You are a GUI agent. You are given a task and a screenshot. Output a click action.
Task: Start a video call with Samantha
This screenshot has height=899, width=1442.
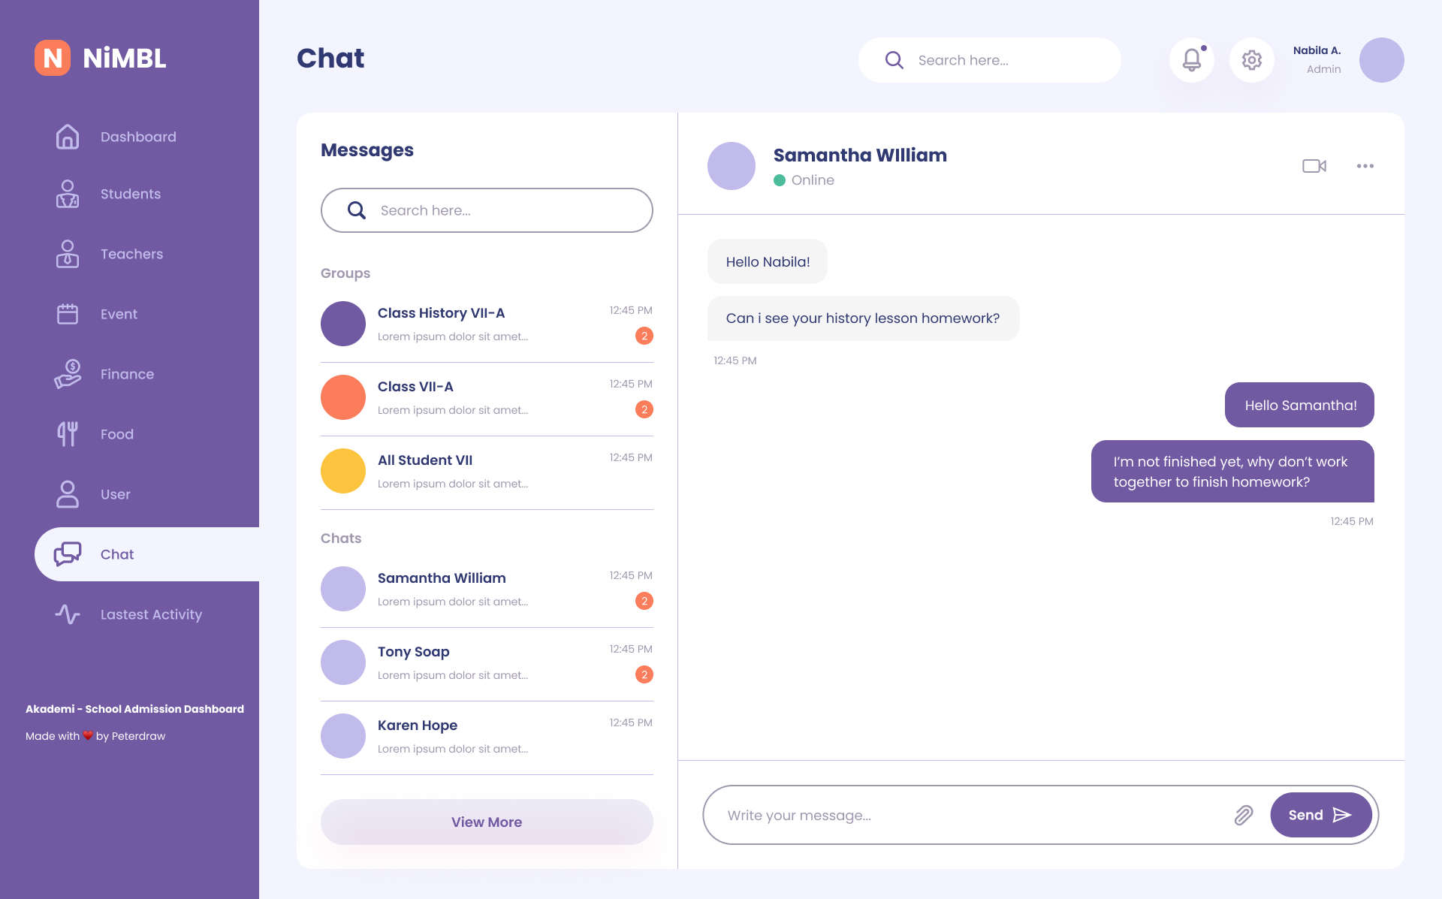1314,166
